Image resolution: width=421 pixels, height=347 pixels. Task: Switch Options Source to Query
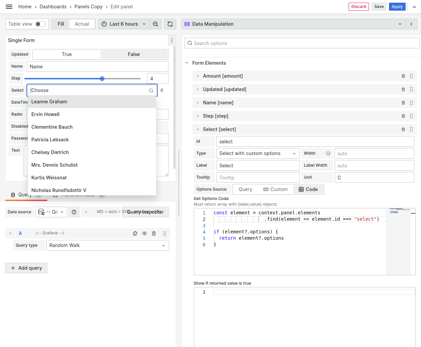pos(246,189)
